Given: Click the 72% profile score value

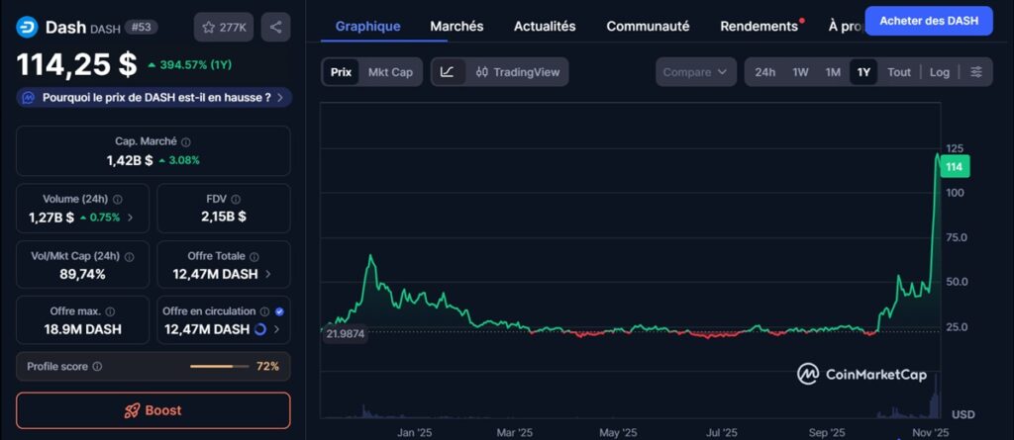Looking at the screenshot, I should coord(267,367).
